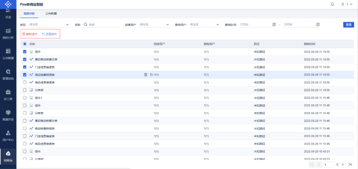
Task: Check 组件 deleted at 11:15:46
Action: tap(25, 106)
